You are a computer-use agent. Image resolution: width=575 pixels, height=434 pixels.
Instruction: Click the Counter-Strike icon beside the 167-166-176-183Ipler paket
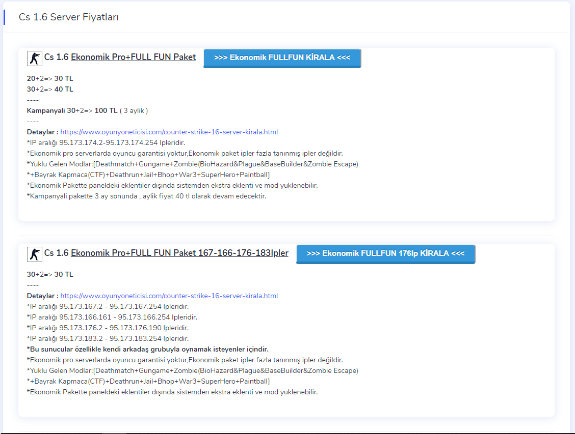[35, 254]
